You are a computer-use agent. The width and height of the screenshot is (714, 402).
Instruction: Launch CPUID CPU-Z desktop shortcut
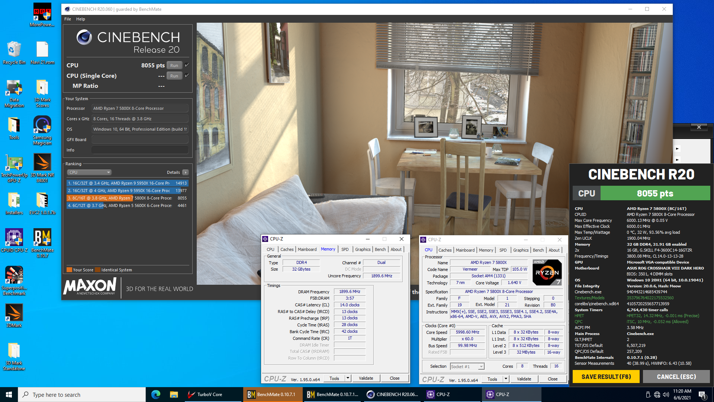14,240
